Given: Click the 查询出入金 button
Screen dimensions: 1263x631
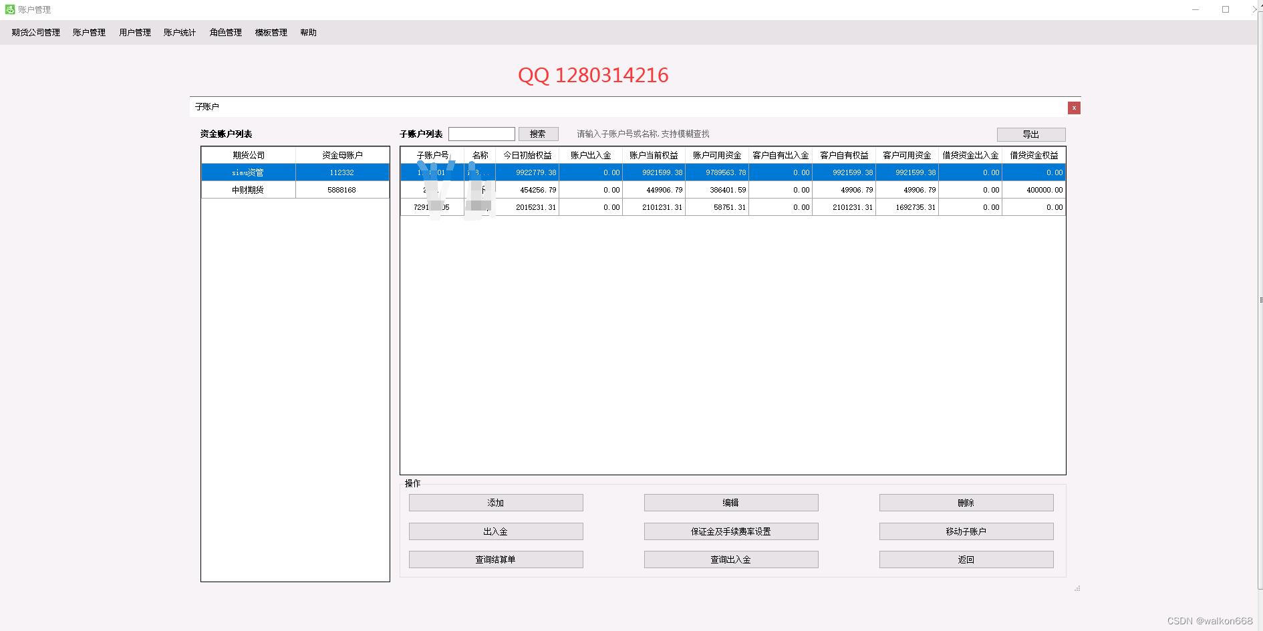Looking at the screenshot, I should pos(731,559).
